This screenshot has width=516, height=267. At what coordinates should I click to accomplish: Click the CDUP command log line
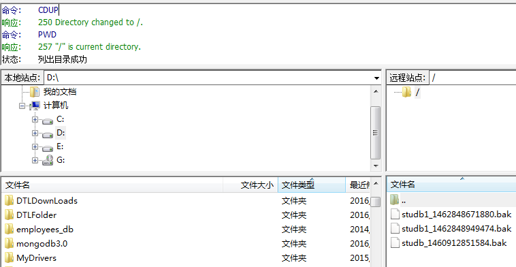[x=48, y=10]
